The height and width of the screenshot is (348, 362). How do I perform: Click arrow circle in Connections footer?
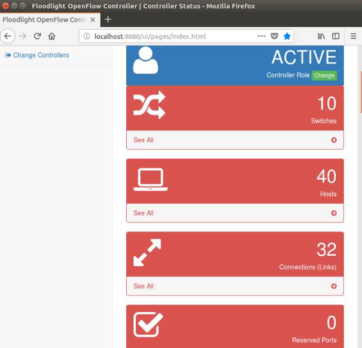point(334,286)
